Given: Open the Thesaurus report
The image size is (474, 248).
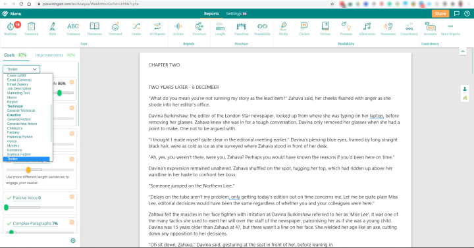Looking at the screenshot, I should (94, 29).
